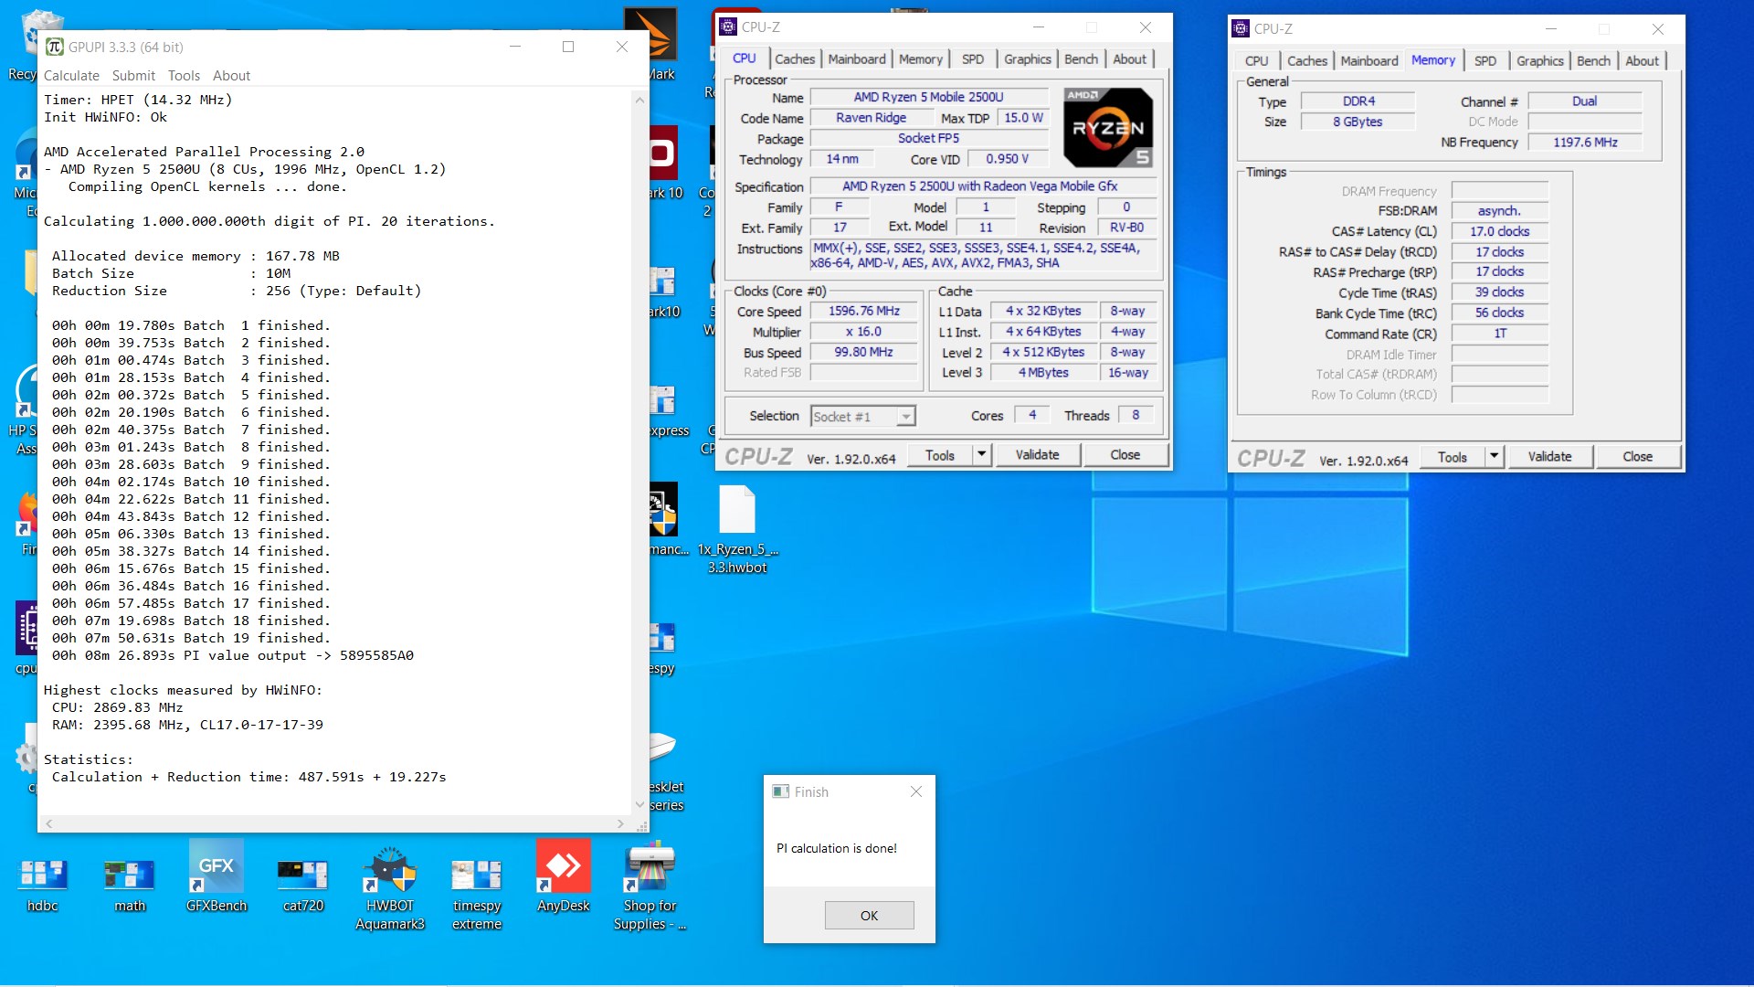Click Validate in right CPU-Z window
The width and height of the screenshot is (1754, 987).
[x=1549, y=456]
